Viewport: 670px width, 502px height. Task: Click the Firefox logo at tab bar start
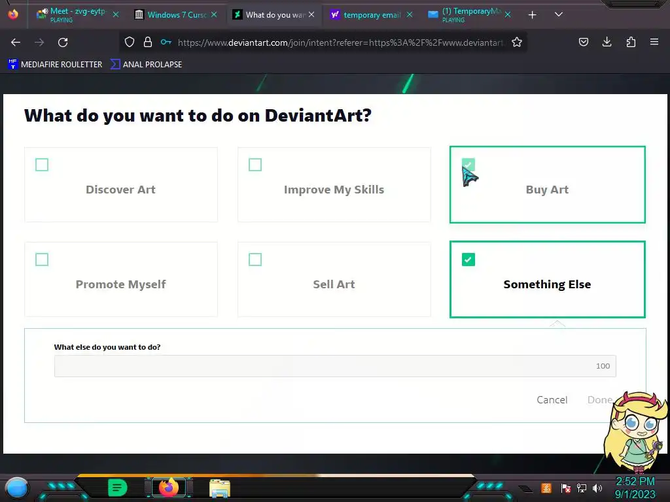pos(13,14)
